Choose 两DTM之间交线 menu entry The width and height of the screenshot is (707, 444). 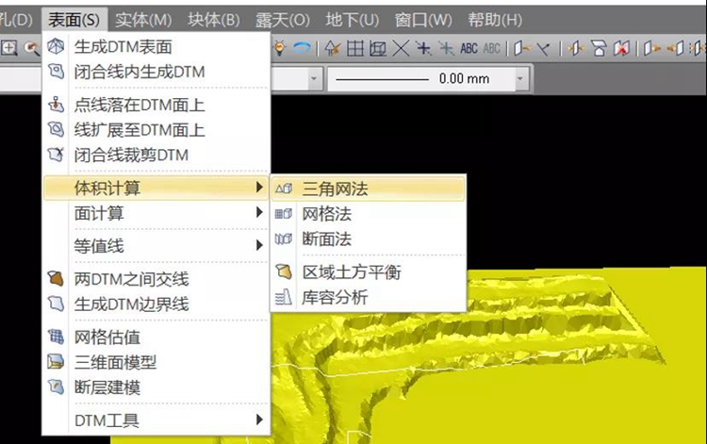click(156, 279)
